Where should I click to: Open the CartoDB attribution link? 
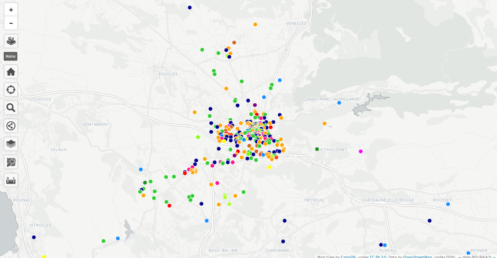tap(347, 256)
